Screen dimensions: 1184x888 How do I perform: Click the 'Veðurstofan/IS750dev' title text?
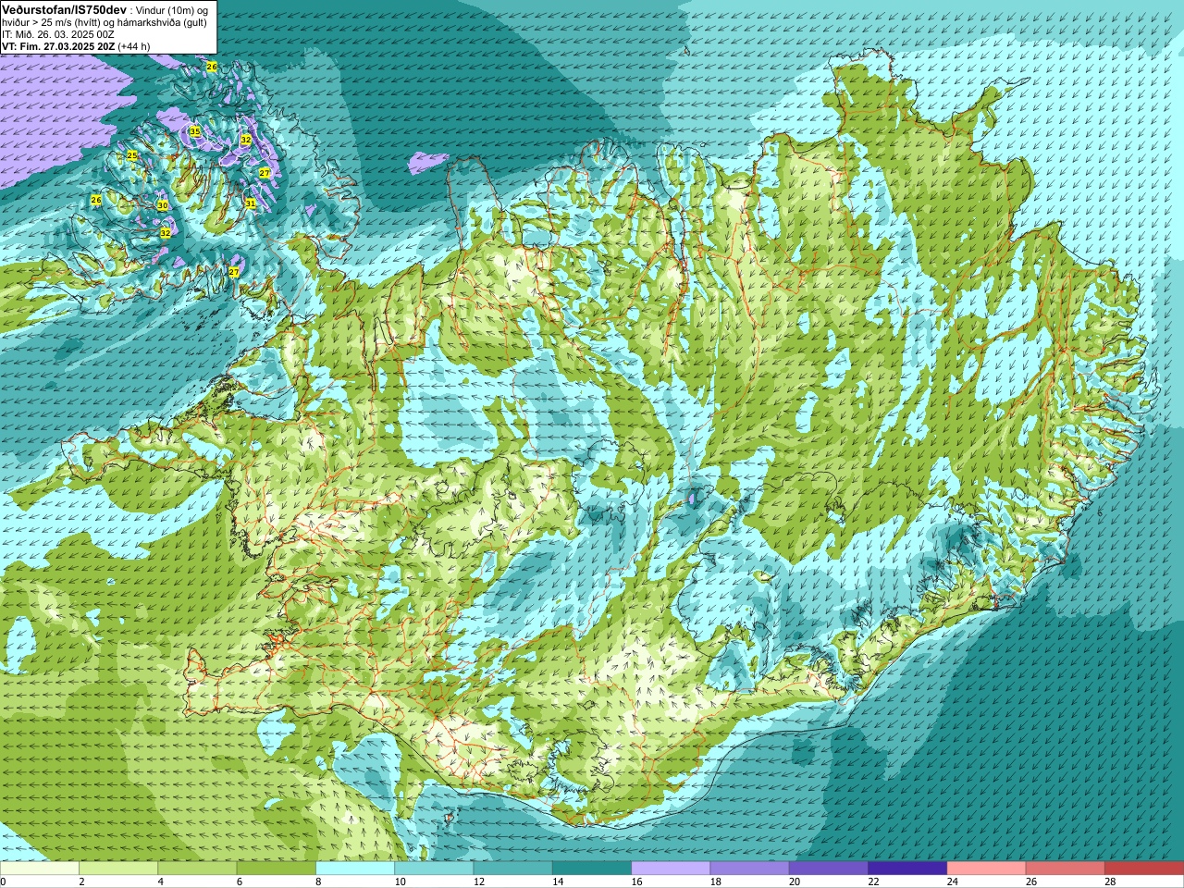tap(64, 8)
